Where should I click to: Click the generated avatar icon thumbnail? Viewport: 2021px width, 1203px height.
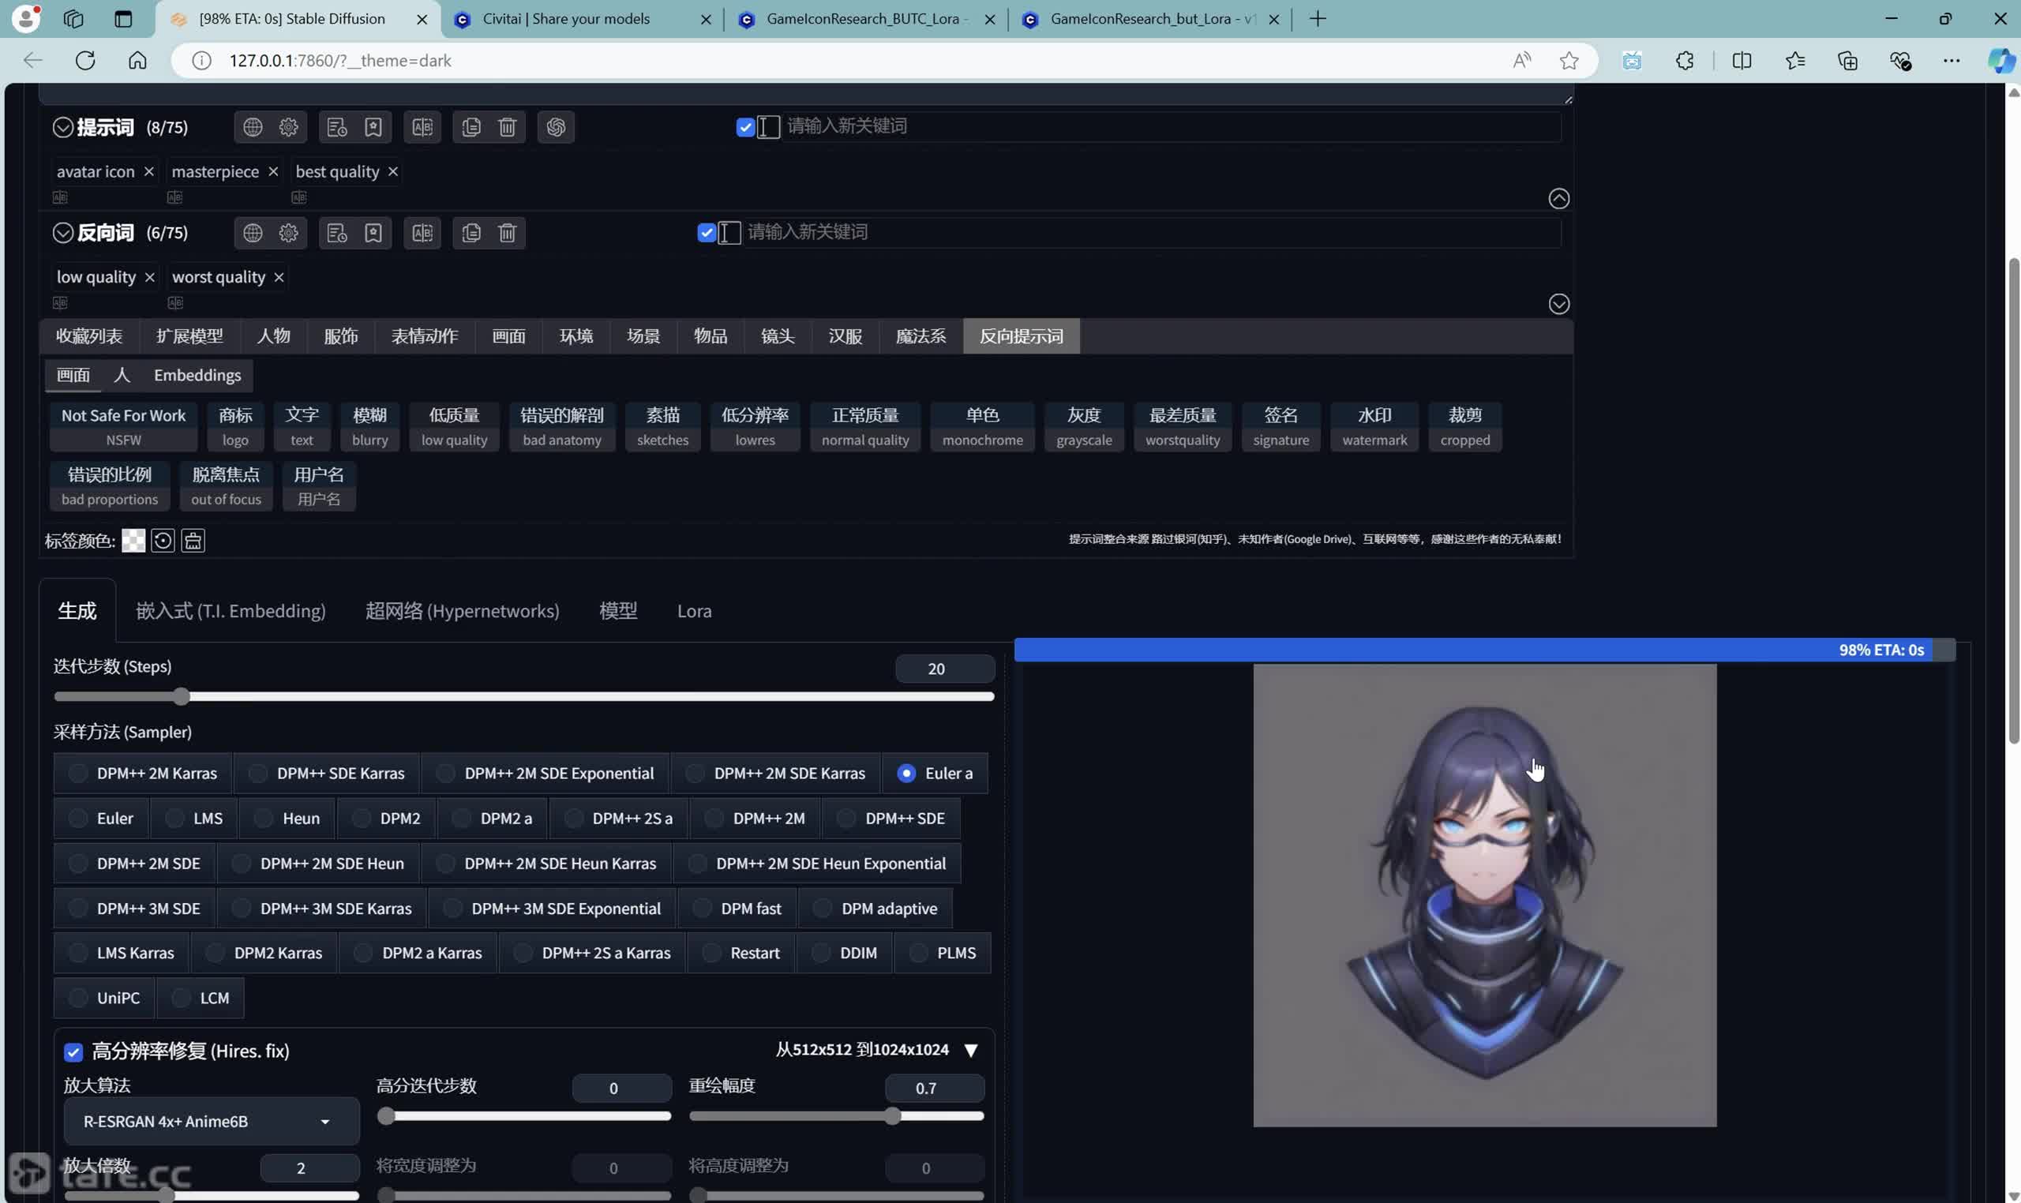coord(1484,895)
